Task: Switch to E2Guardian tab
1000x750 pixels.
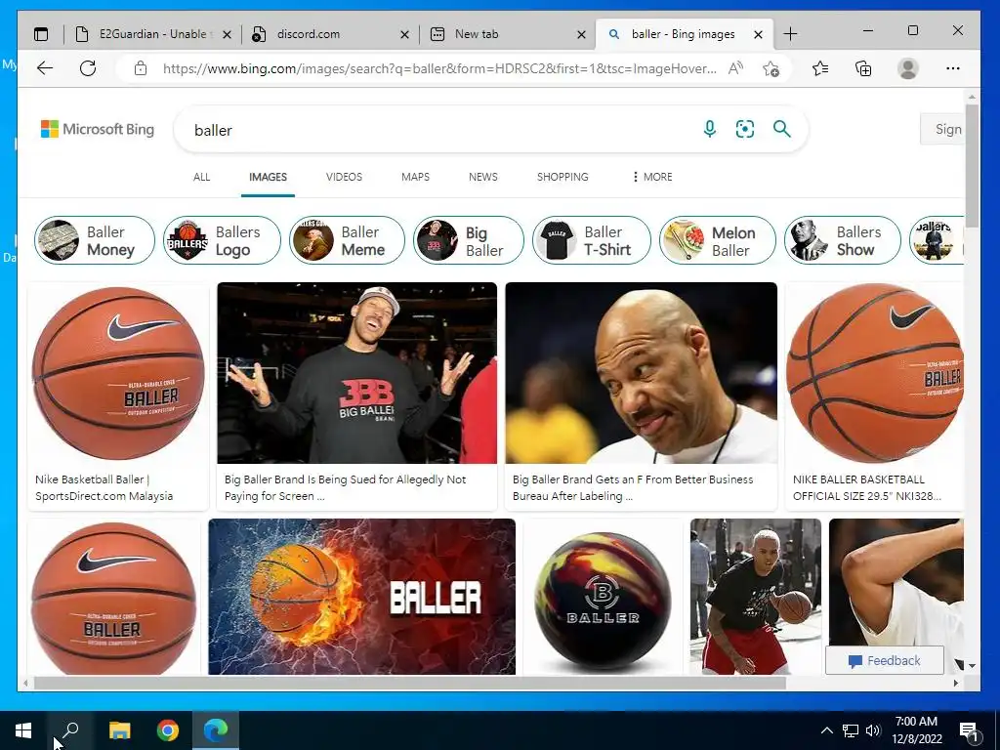Action: point(151,34)
